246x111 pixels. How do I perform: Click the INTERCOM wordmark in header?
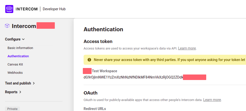click(x=27, y=9)
